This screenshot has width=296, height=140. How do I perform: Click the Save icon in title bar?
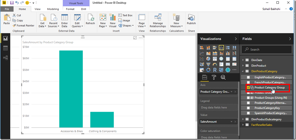coord(12,3)
